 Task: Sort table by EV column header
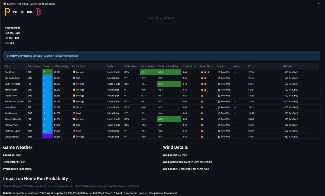point(264,66)
